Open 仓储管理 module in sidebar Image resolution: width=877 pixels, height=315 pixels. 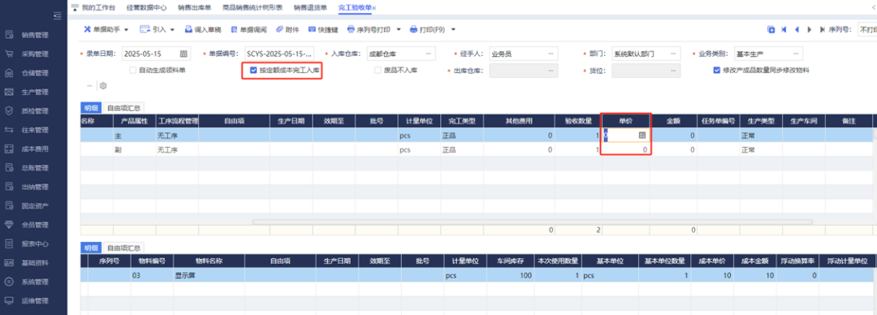coord(35,73)
